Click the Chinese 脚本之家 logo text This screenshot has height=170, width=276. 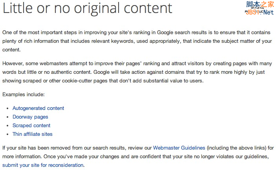pos(260,4)
